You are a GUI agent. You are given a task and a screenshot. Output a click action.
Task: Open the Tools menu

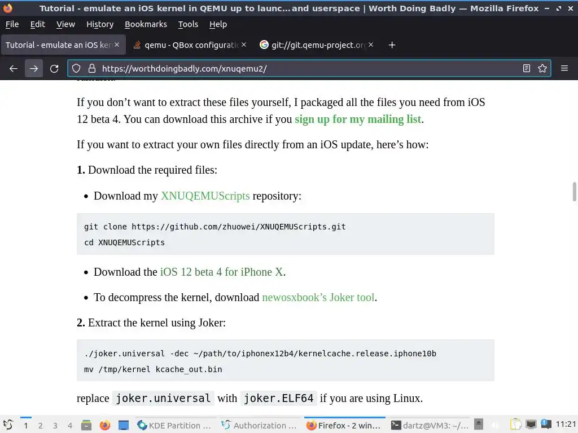click(x=188, y=24)
